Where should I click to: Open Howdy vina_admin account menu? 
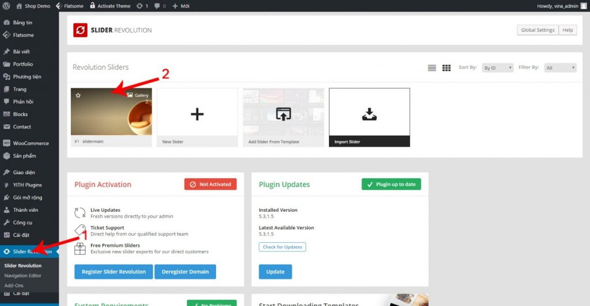pos(561,6)
